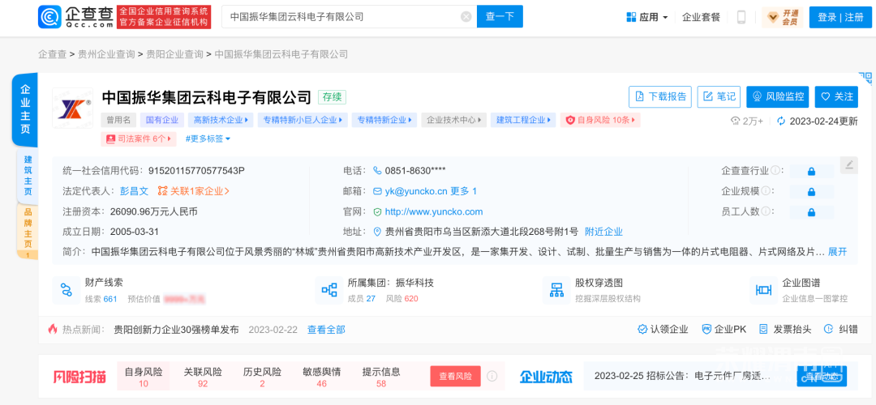The height and width of the screenshot is (405, 876).
Task: Click the 下载报告 button
Action: pos(660,96)
